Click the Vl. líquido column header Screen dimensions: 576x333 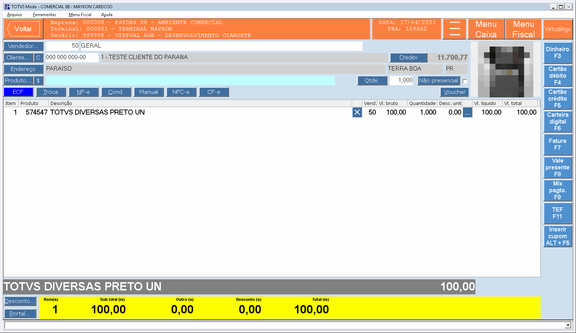tap(487, 103)
